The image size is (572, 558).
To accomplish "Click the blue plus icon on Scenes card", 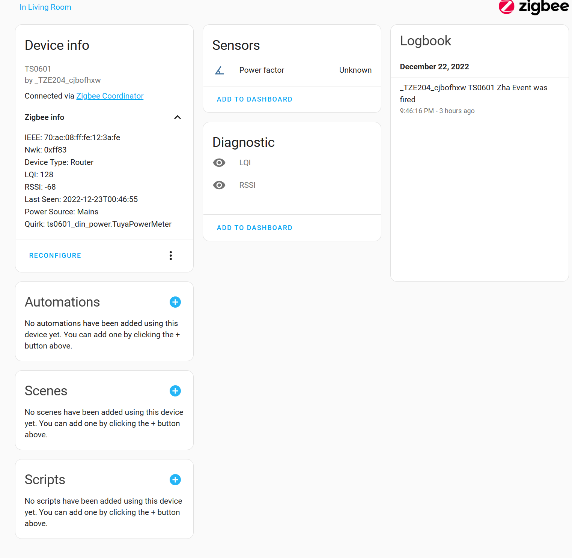I will pos(175,391).
